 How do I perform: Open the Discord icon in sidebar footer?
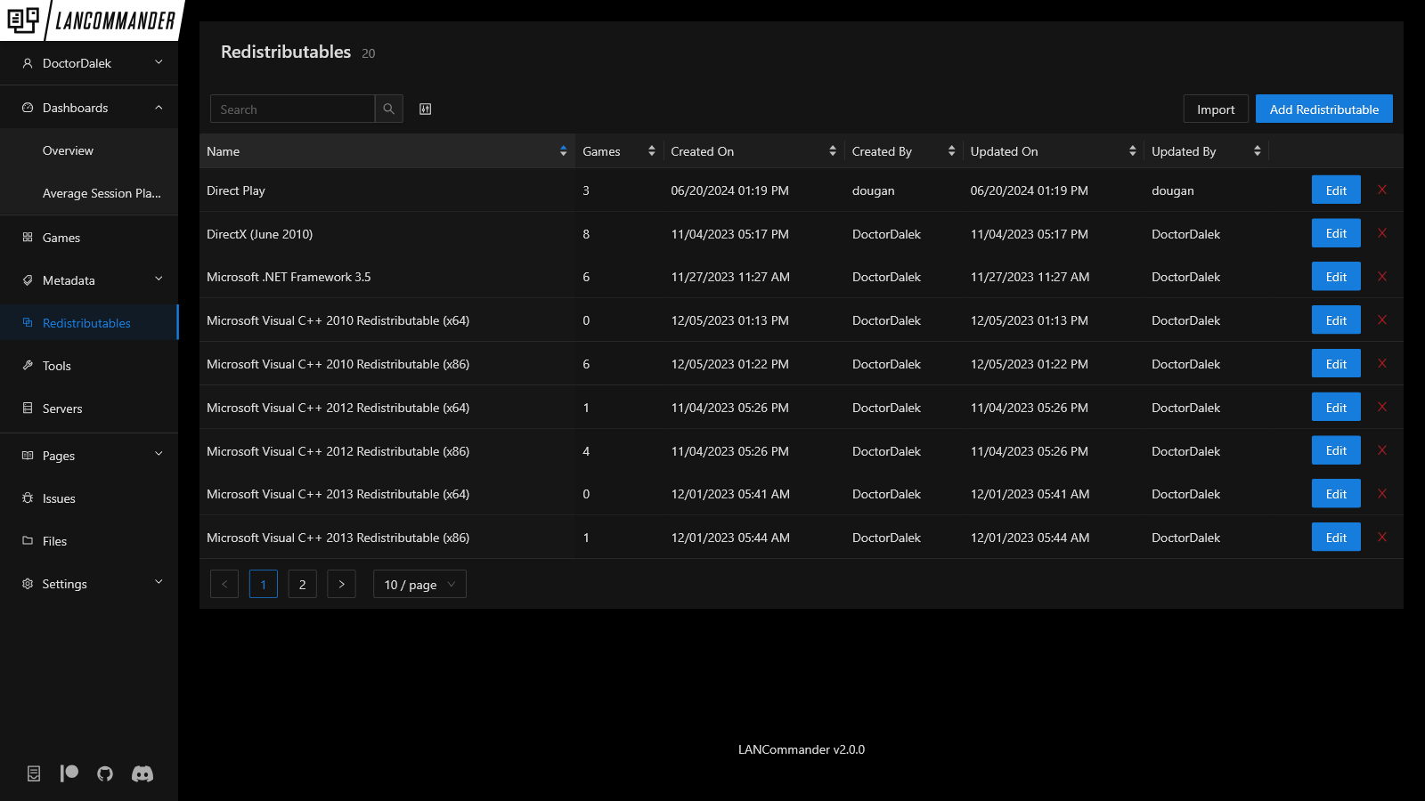[x=142, y=773]
